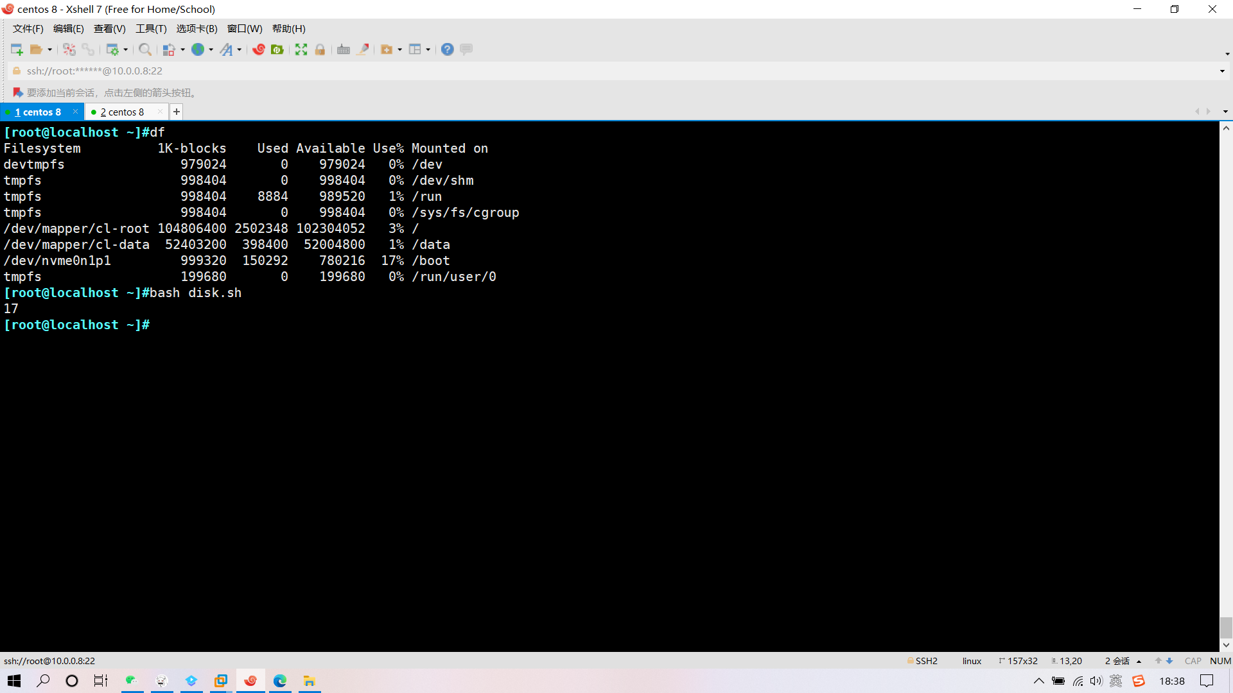The height and width of the screenshot is (693, 1233).
Task: Expand the font settings dropdown arrow
Action: pos(240,49)
